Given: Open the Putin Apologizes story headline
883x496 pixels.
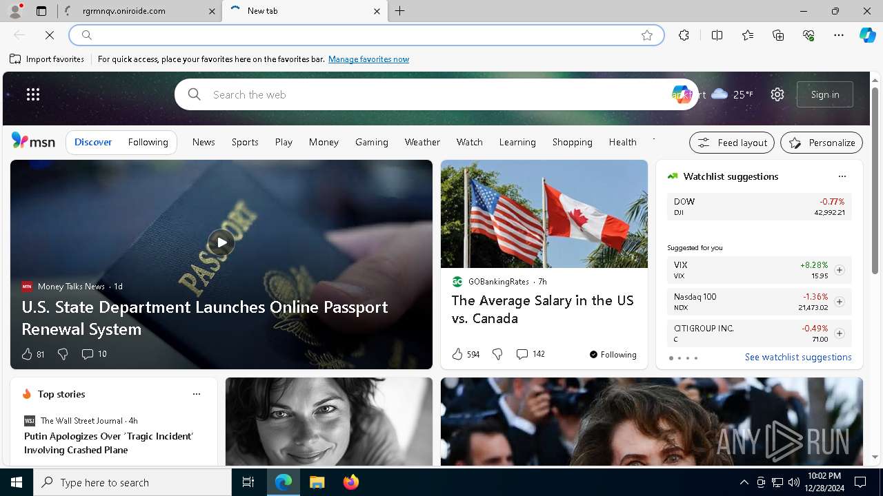Looking at the screenshot, I should tap(109, 443).
